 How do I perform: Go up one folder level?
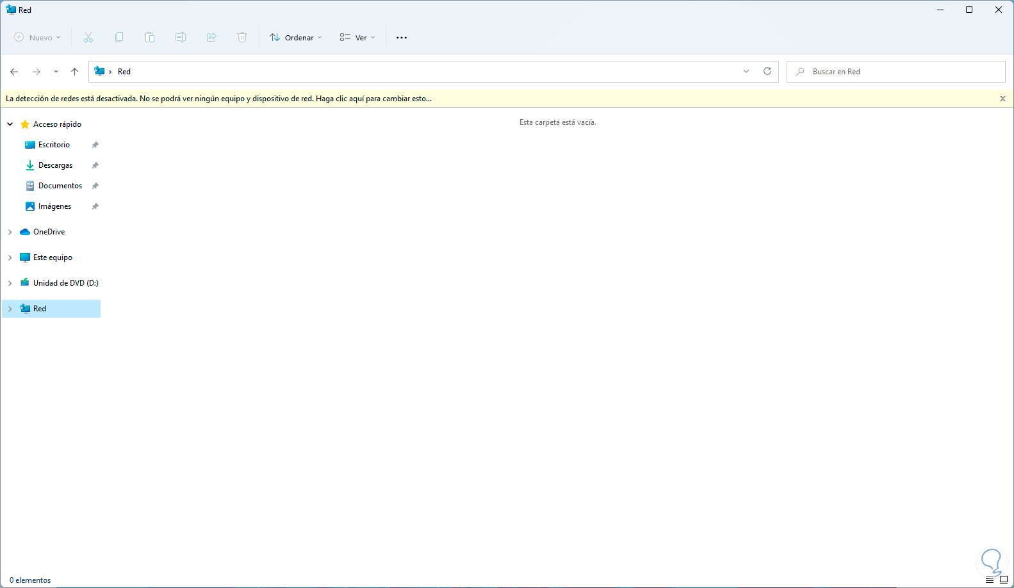(74, 72)
